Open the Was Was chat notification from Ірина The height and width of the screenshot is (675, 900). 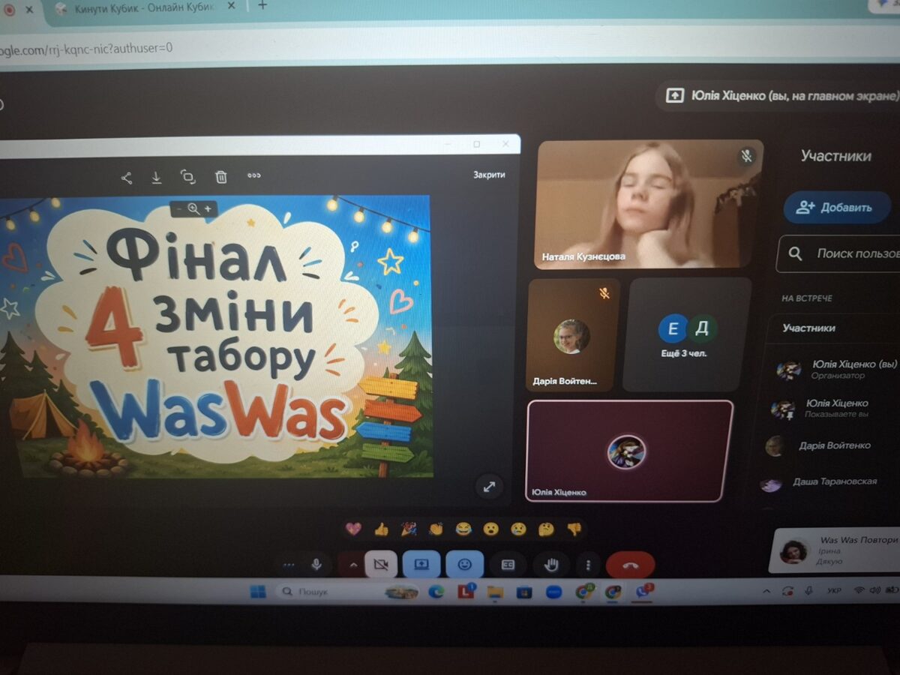pos(835,550)
